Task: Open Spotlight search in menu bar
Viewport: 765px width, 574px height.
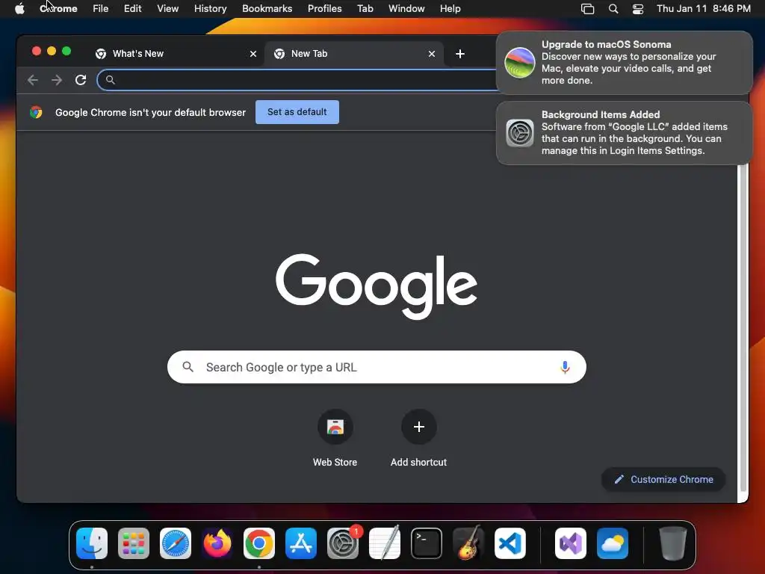Action: pyautogui.click(x=613, y=9)
